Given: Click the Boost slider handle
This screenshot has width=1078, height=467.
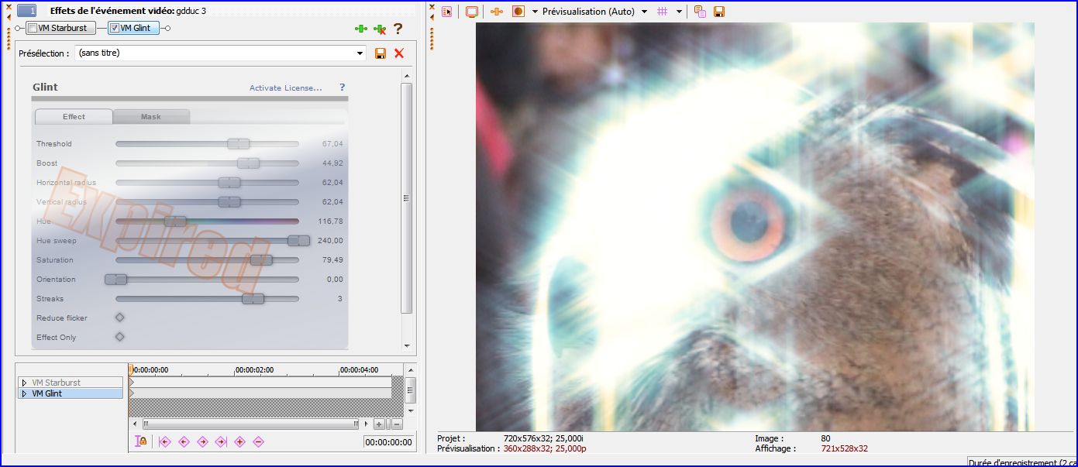Looking at the screenshot, I should tap(248, 163).
